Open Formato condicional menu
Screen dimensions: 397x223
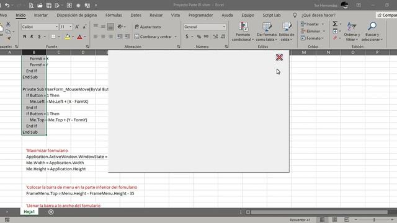tap(243, 32)
